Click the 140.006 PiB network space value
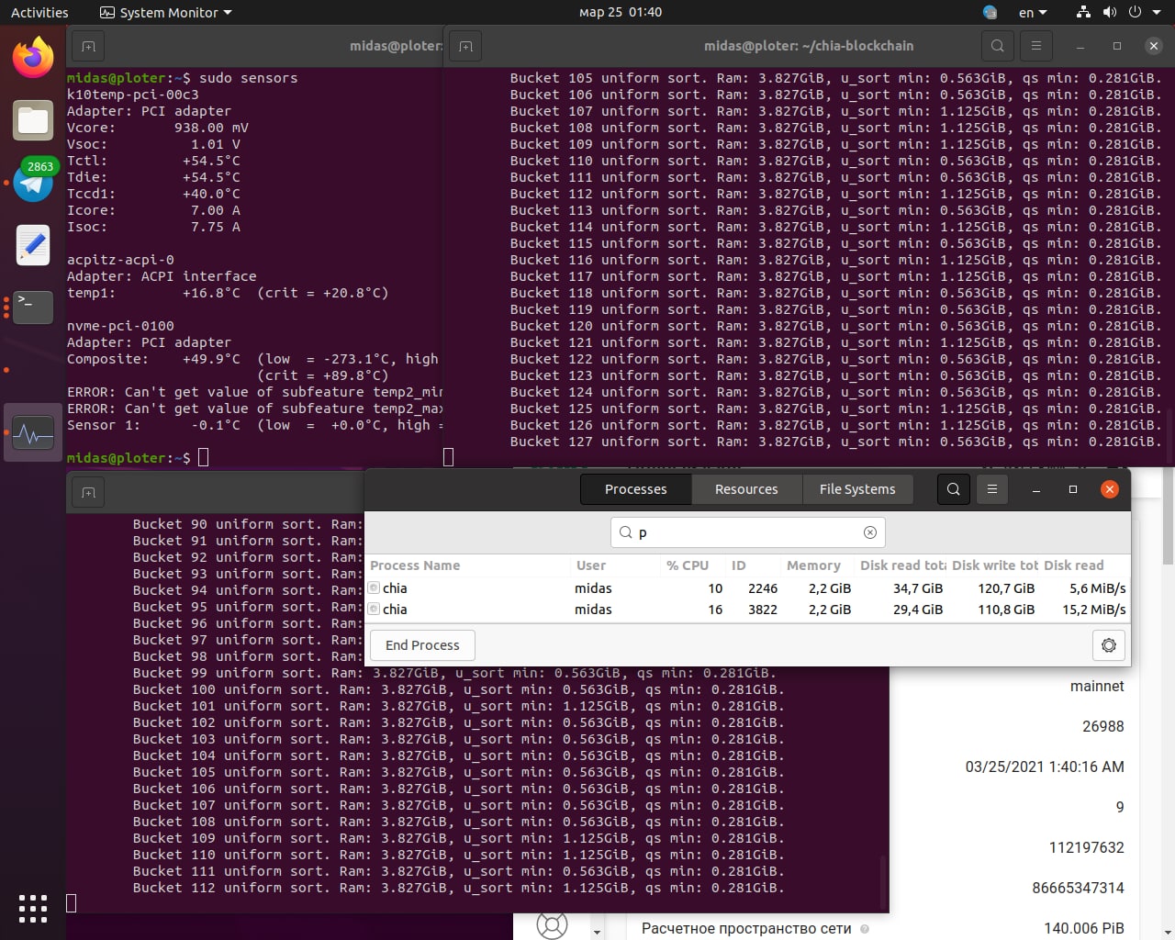Image resolution: width=1175 pixels, height=940 pixels. (x=1084, y=929)
